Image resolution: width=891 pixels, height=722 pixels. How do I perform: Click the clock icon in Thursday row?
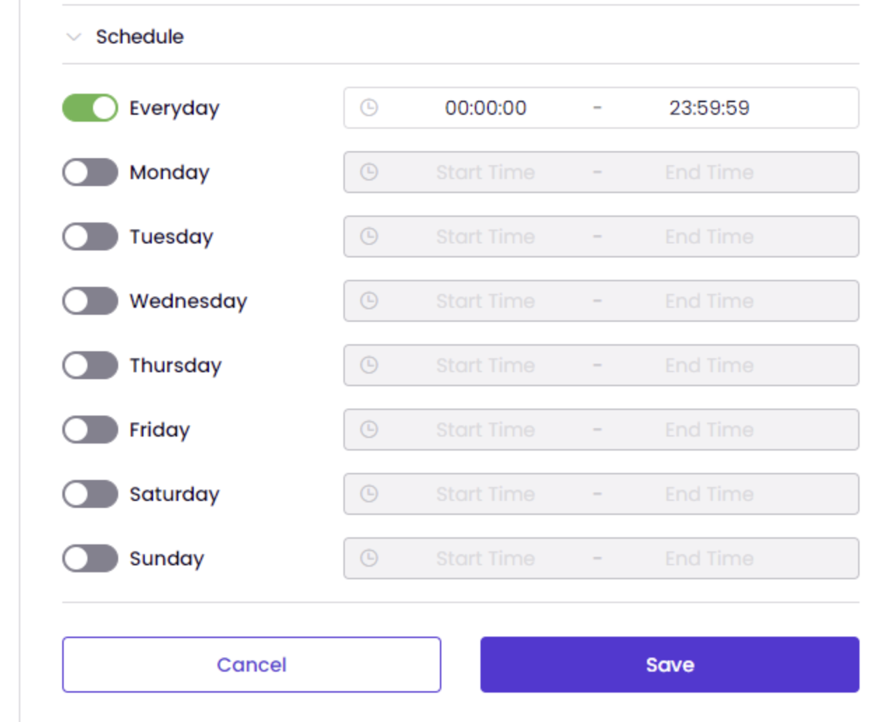(369, 365)
